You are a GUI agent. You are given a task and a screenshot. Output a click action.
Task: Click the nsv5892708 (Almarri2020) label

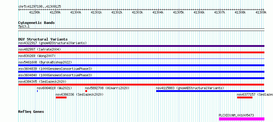coord(107,88)
